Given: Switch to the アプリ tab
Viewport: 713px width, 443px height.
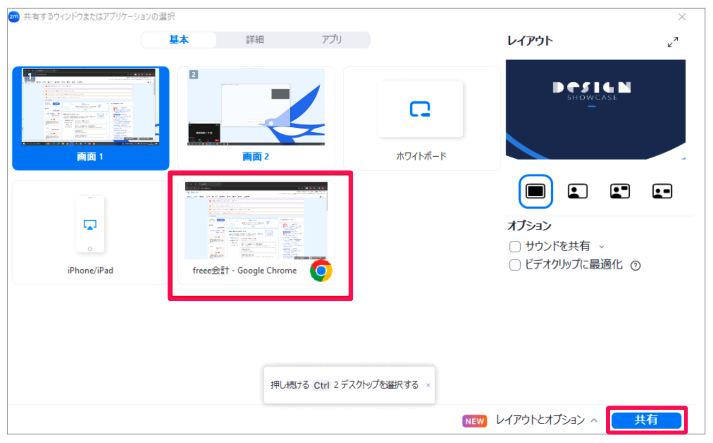Looking at the screenshot, I should pyautogui.click(x=332, y=40).
